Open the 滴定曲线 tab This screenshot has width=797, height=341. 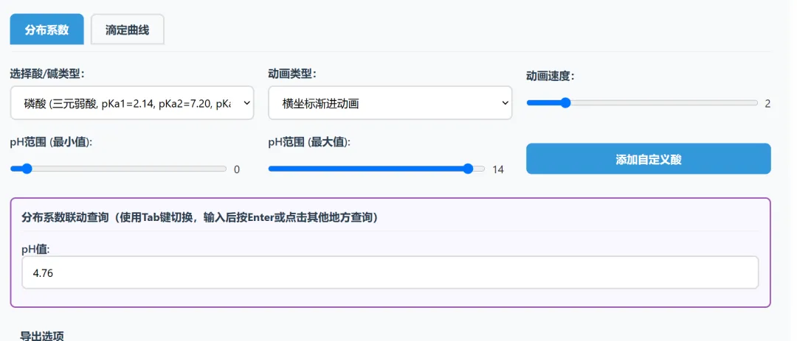(127, 29)
